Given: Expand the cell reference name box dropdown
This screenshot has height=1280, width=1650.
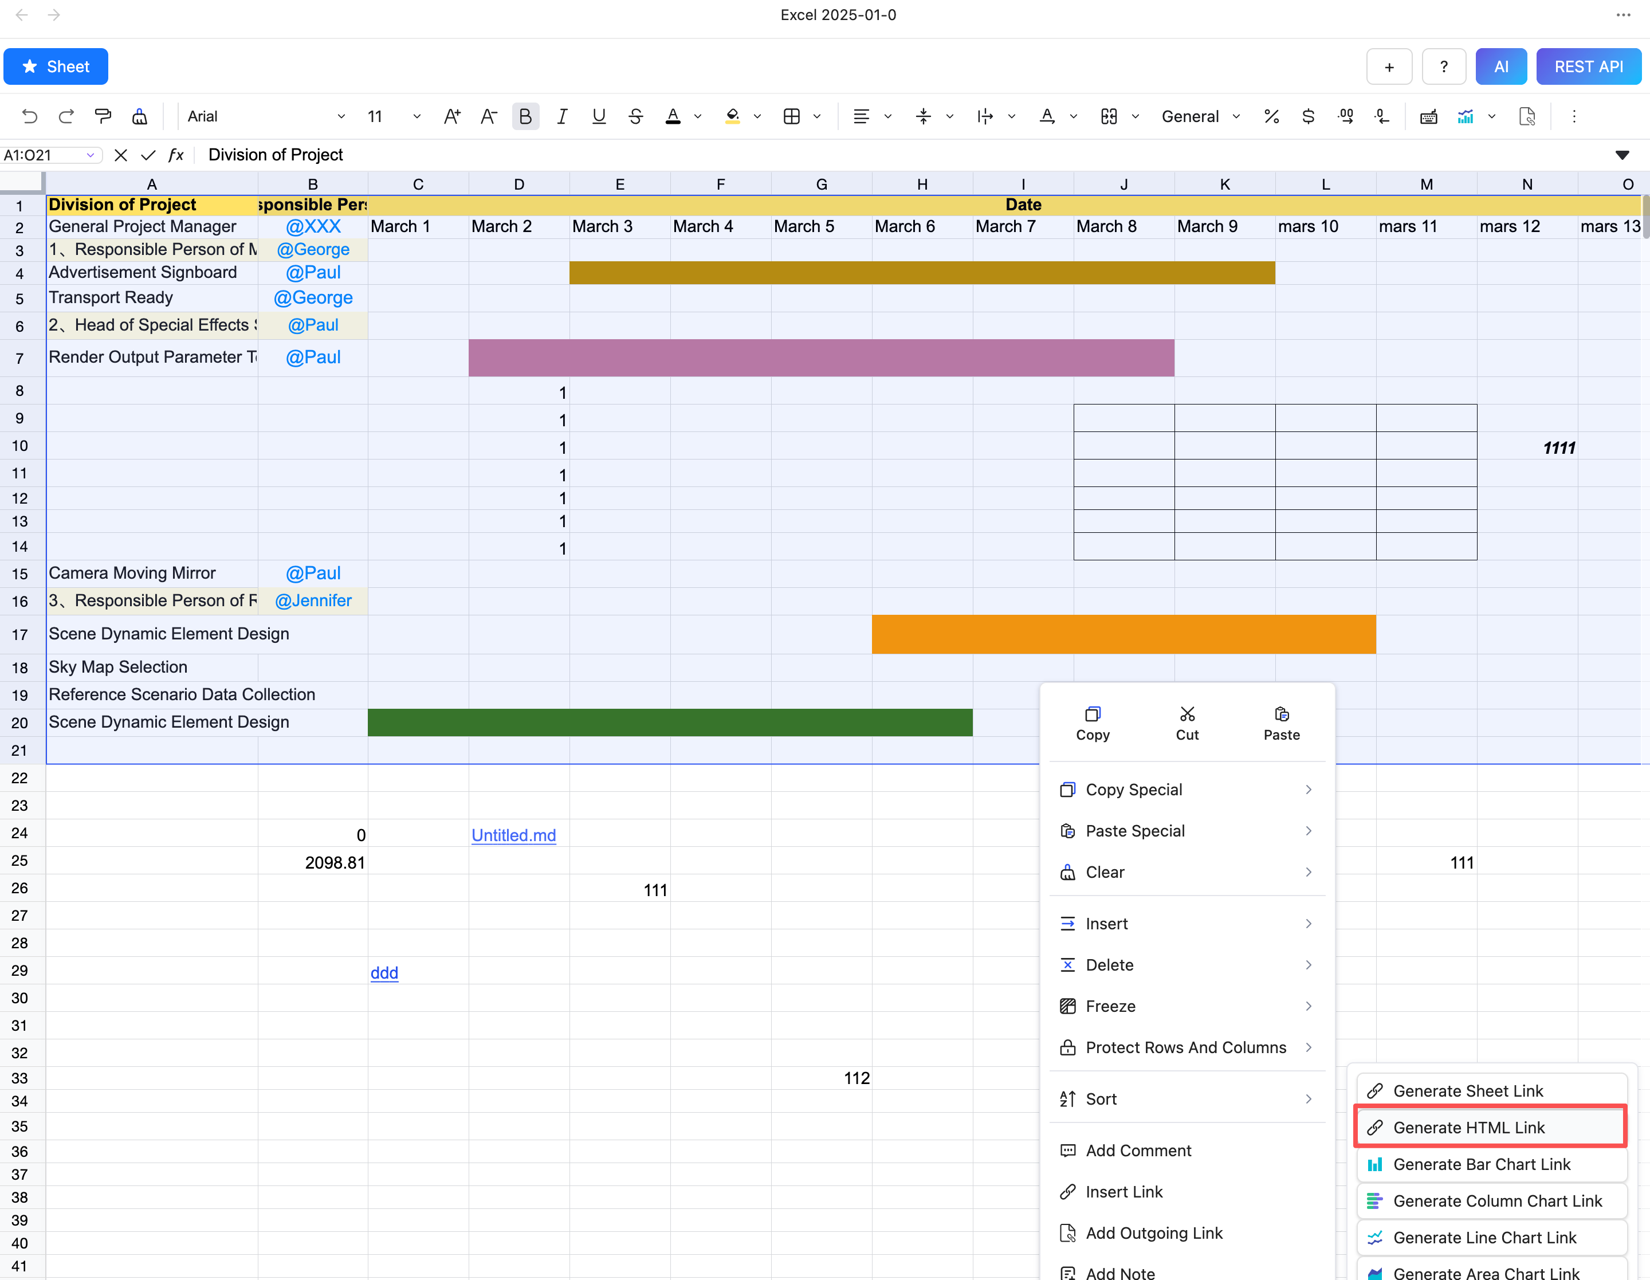Looking at the screenshot, I should point(90,155).
